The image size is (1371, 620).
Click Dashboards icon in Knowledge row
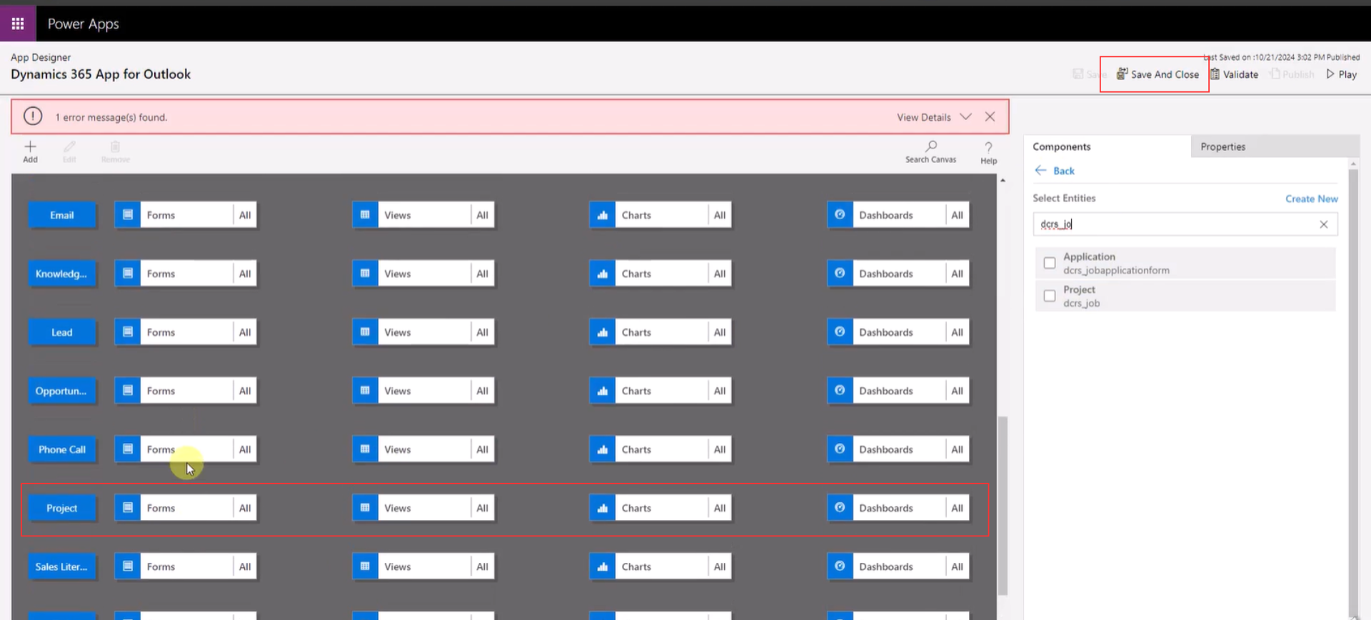click(840, 274)
